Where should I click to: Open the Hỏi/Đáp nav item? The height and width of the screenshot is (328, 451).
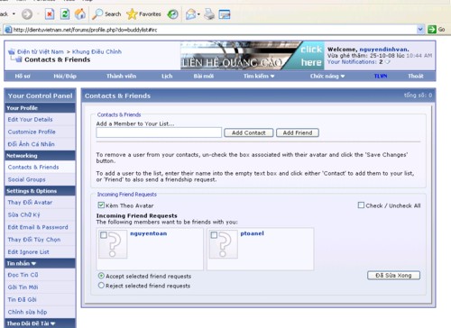click(x=65, y=77)
